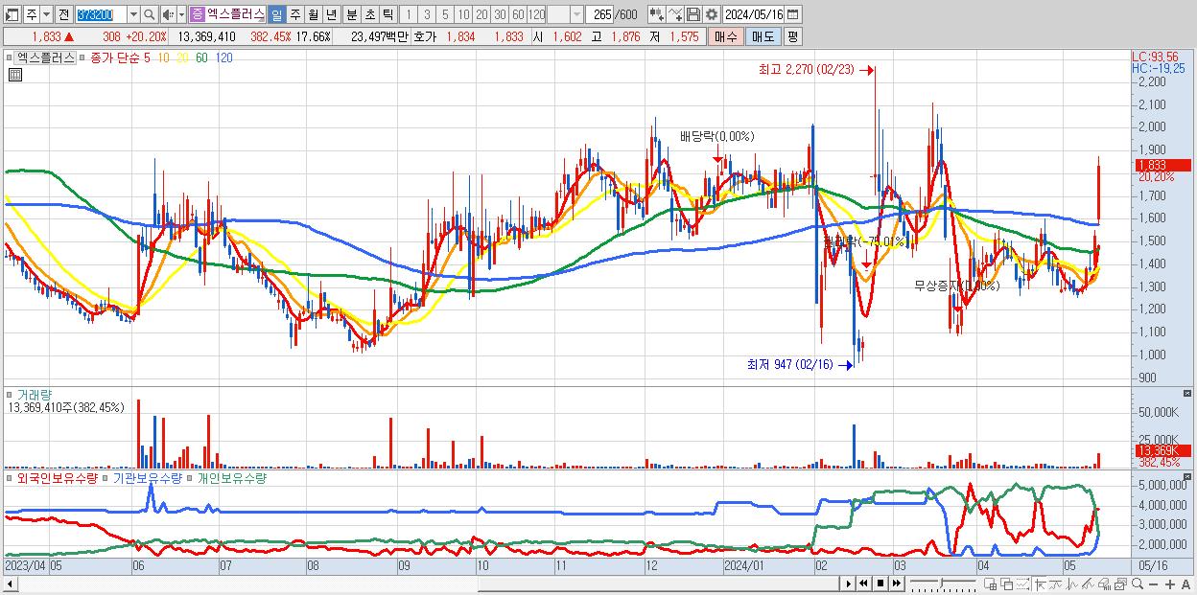The width and height of the screenshot is (1197, 595).
Task: Select the 10 interval tab
Action: tap(463, 14)
